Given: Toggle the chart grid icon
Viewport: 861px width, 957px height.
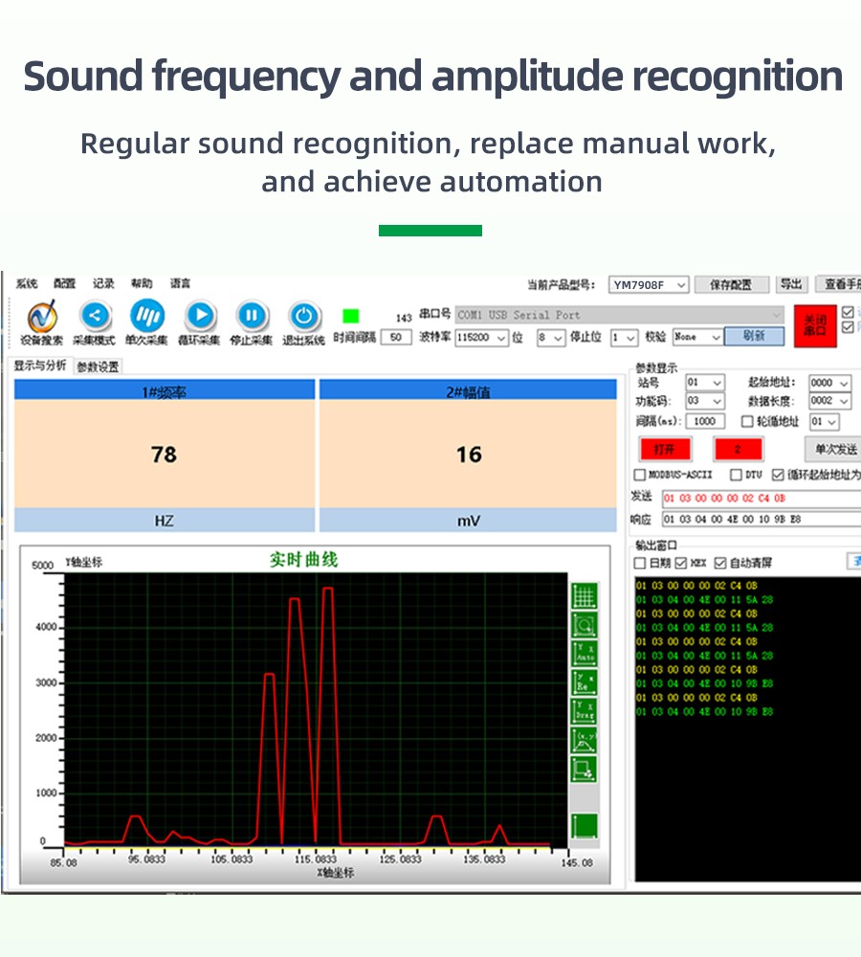Looking at the screenshot, I should coord(584,595).
